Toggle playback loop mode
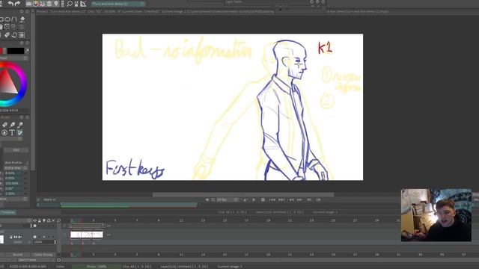Image resolution: width=479 pixels, height=269 pixels. [x=213, y=200]
